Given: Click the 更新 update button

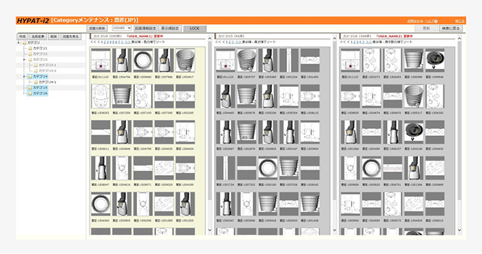Looking at the screenshot, I should point(426,28).
